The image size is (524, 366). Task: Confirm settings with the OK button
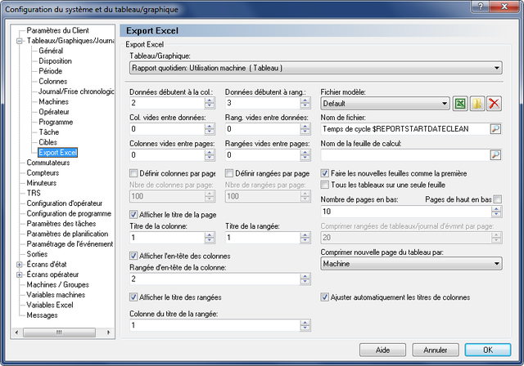(x=488, y=350)
